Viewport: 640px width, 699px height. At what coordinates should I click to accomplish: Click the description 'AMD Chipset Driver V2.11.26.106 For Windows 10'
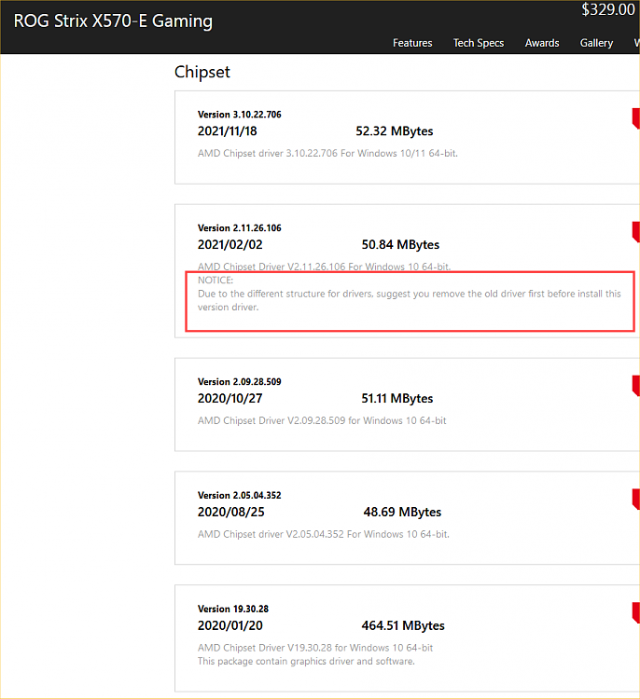click(325, 267)
